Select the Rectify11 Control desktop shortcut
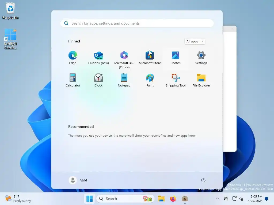This screenshot has height=205, width=274. coord(10,39)
